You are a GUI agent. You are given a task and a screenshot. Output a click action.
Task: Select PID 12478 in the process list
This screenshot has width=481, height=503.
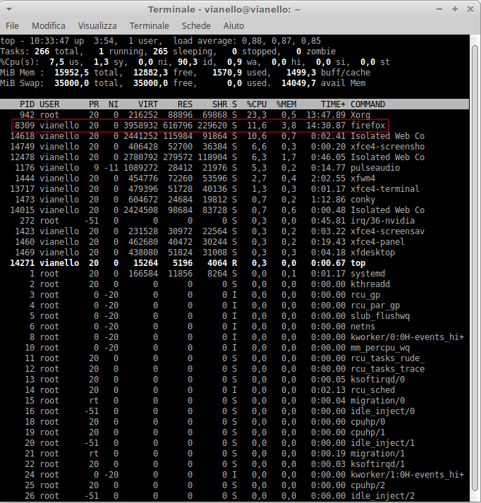22,157
